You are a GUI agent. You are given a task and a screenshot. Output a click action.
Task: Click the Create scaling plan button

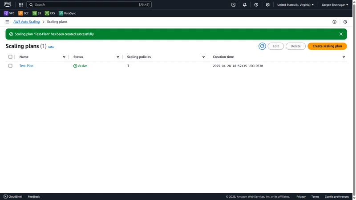327,46
